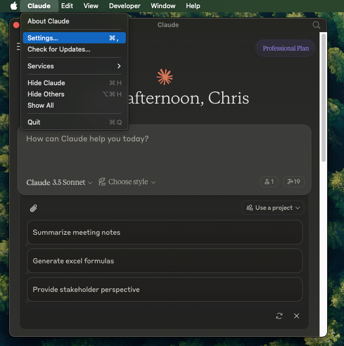Image resolution: width=344 pixels, height=346 pixels.
Task: Open the Developer menu
Action: (124, 6)
